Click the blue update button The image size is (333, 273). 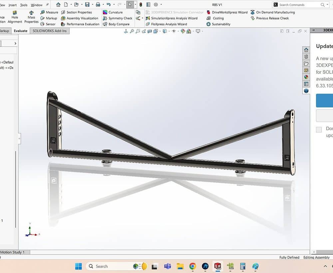pos(324,100)
